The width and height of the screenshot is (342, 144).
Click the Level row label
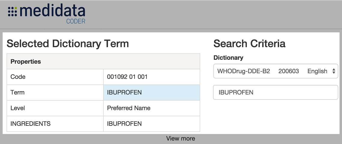pos(18,108)
